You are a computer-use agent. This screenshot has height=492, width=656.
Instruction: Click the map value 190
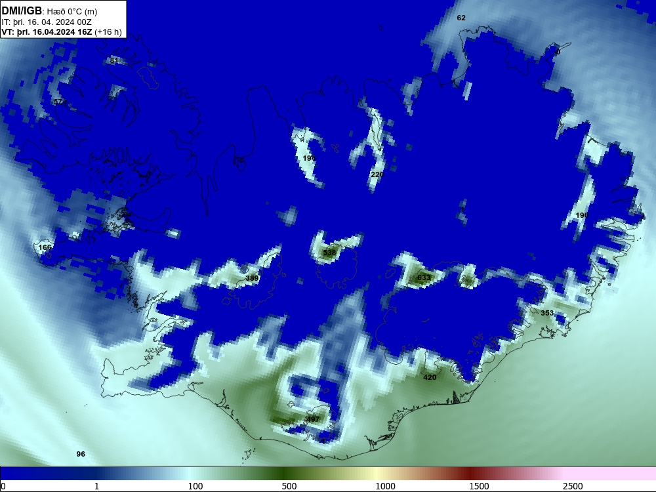coord(582,215)
